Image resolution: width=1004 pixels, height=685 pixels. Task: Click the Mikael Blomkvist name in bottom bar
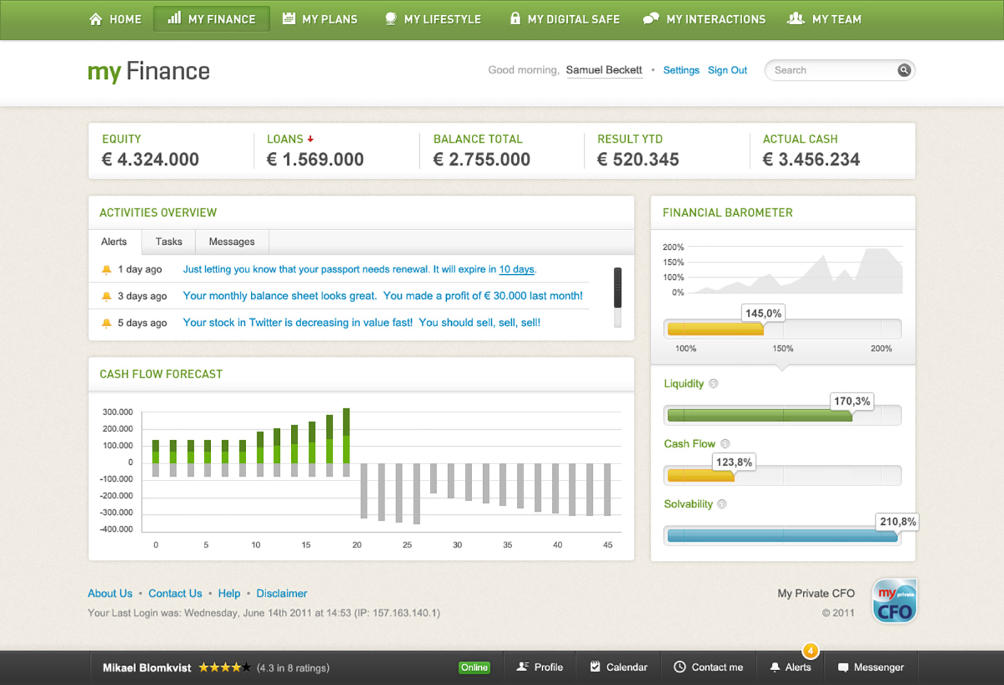(147, 667)
